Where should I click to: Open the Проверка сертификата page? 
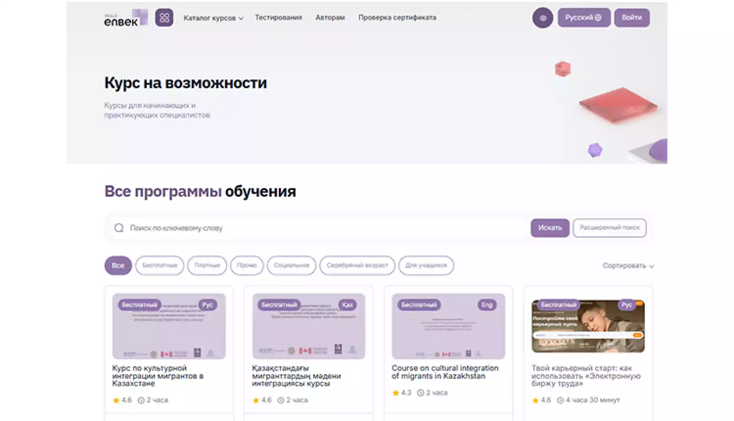[x=397, y=17]
